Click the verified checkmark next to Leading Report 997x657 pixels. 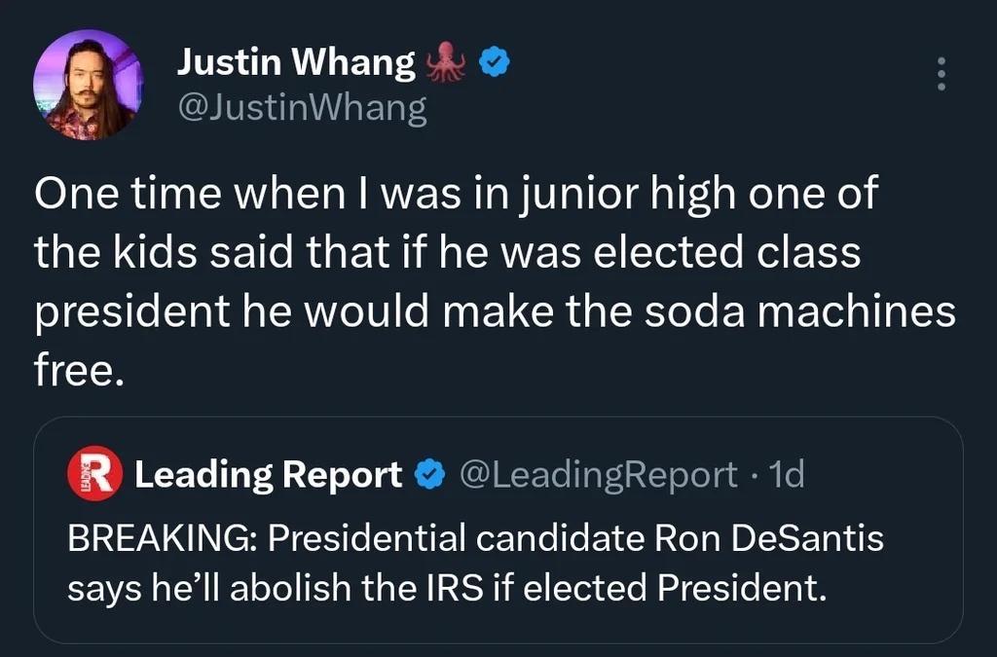click(426, 475)
